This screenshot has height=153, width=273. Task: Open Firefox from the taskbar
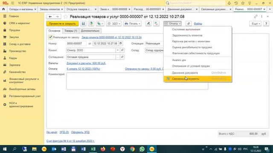[x=103, y=149]
